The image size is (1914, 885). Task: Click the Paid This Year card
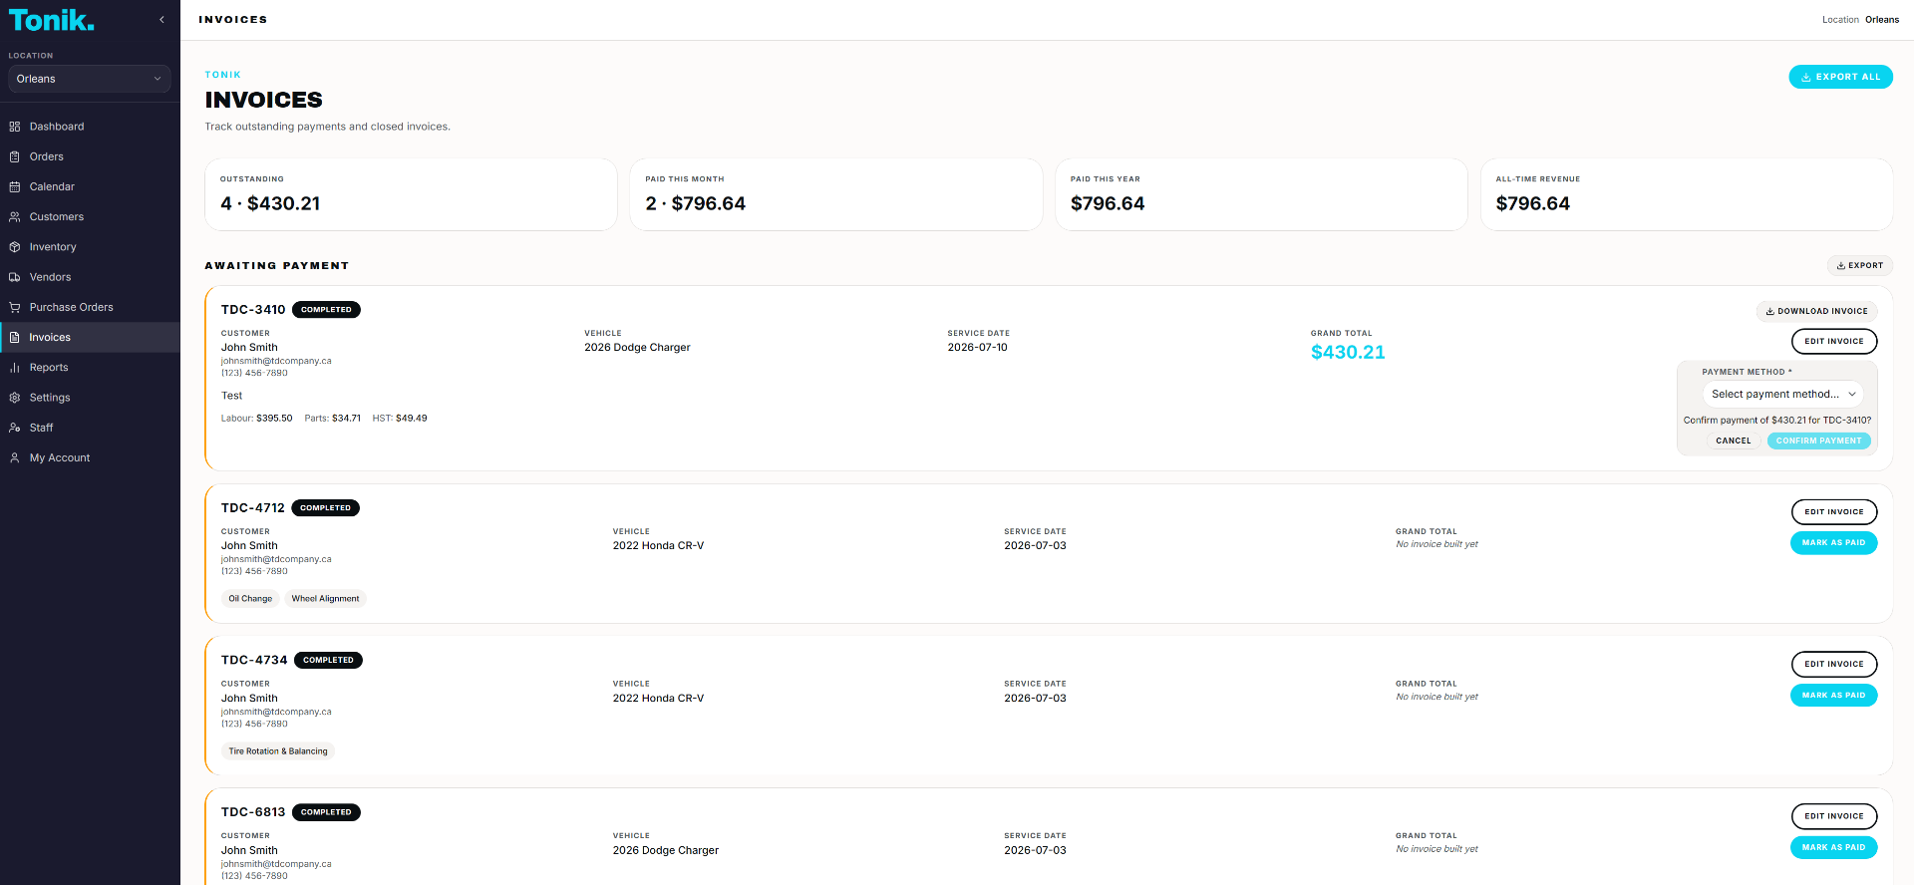[1261, 194]
